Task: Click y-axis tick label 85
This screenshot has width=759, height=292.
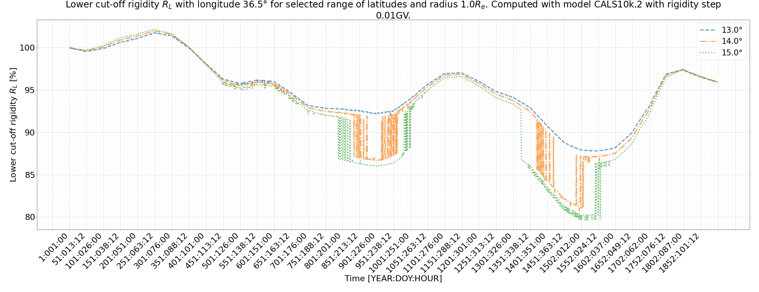Action: (29, 175)
